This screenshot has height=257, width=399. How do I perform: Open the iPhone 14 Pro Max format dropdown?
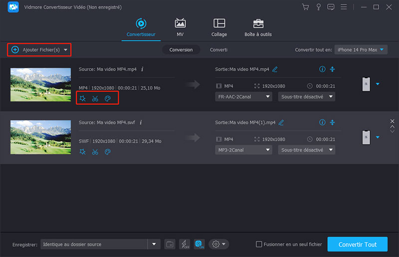click(x=361, y=50)
